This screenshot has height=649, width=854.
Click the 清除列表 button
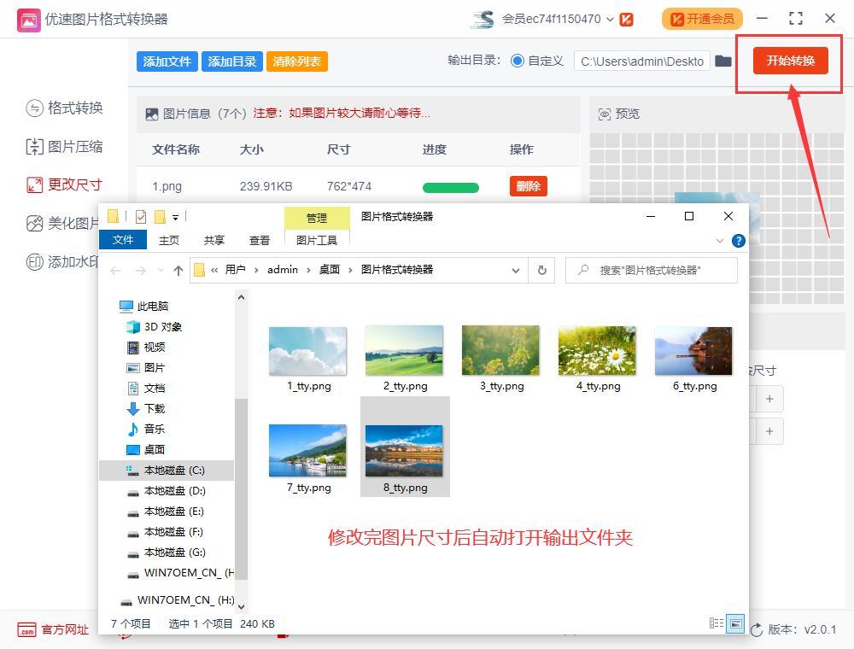tap(297, 61)
